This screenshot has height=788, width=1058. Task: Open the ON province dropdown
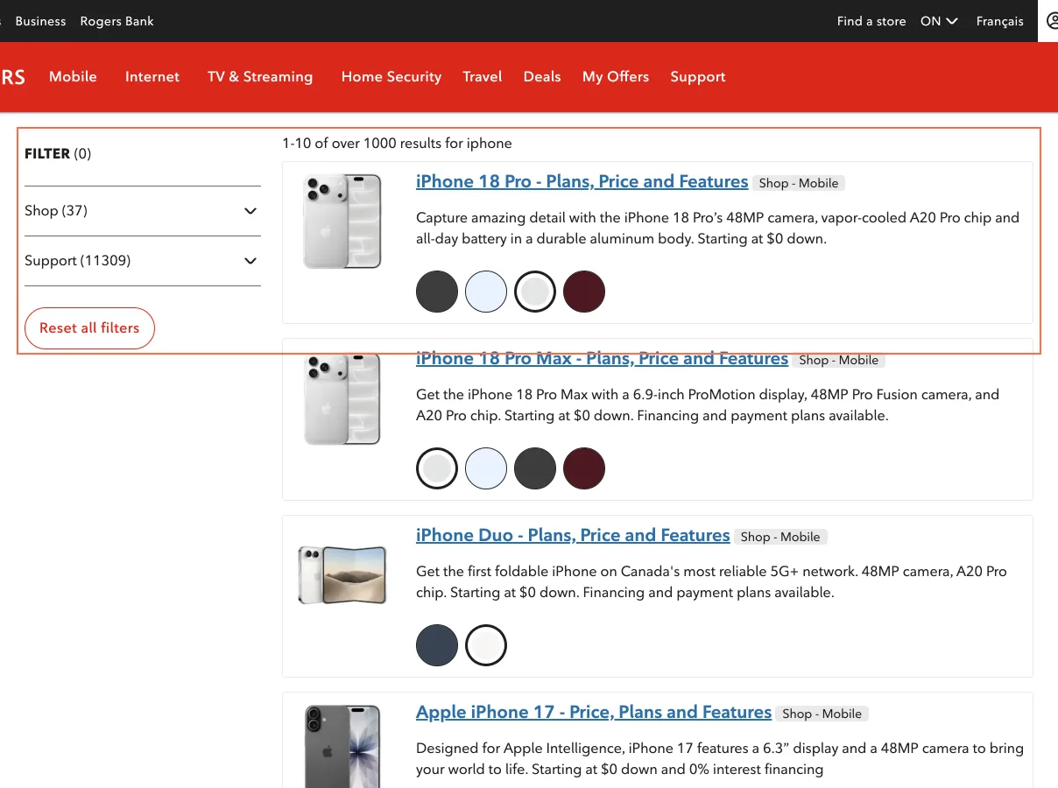(x=939, y=21)
